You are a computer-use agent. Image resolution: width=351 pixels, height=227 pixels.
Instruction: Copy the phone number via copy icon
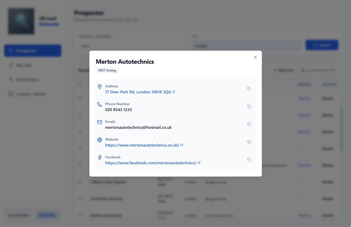(x=249, y=106)
